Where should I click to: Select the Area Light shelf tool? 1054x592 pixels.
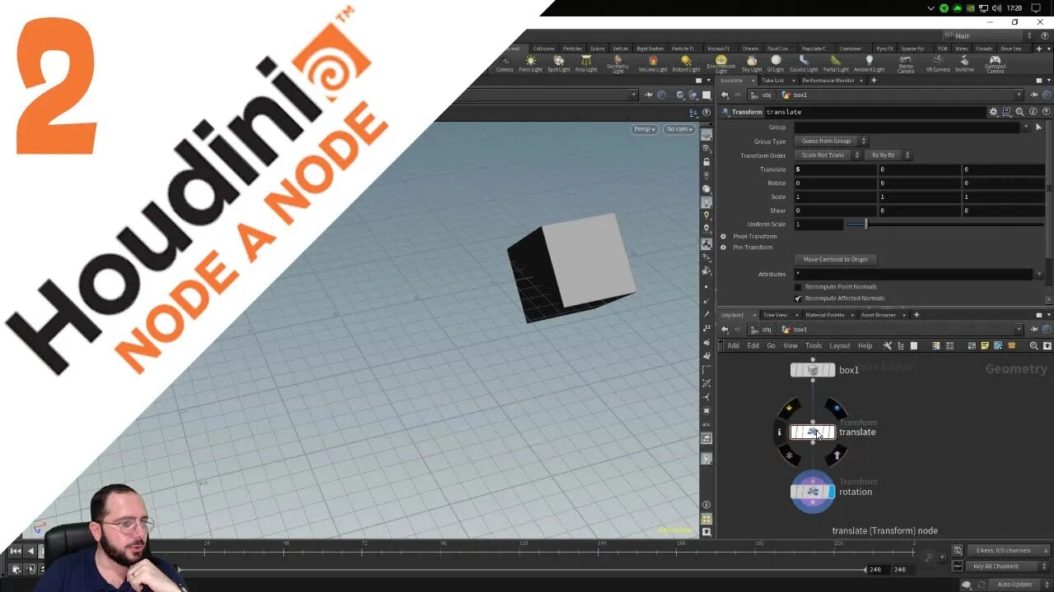tap(586, 64)
